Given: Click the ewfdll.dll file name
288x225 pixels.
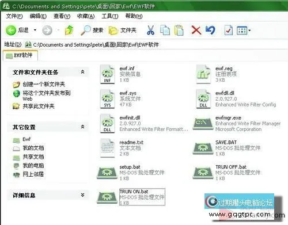Looking at the screenshot, I should point(225,93).
